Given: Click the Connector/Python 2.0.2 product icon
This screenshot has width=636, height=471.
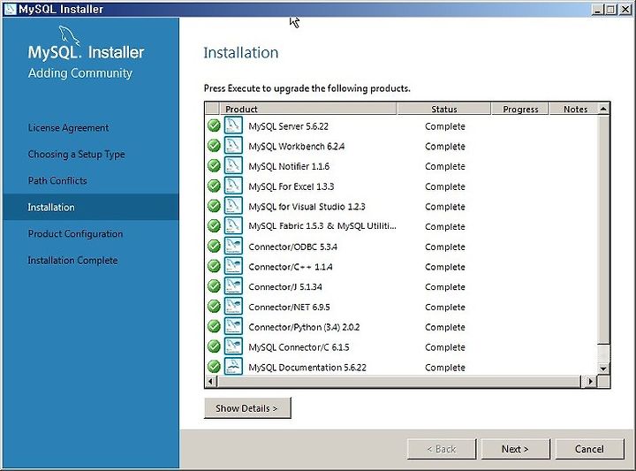Looking at the screenshot, I should click(x=233, y=326).
